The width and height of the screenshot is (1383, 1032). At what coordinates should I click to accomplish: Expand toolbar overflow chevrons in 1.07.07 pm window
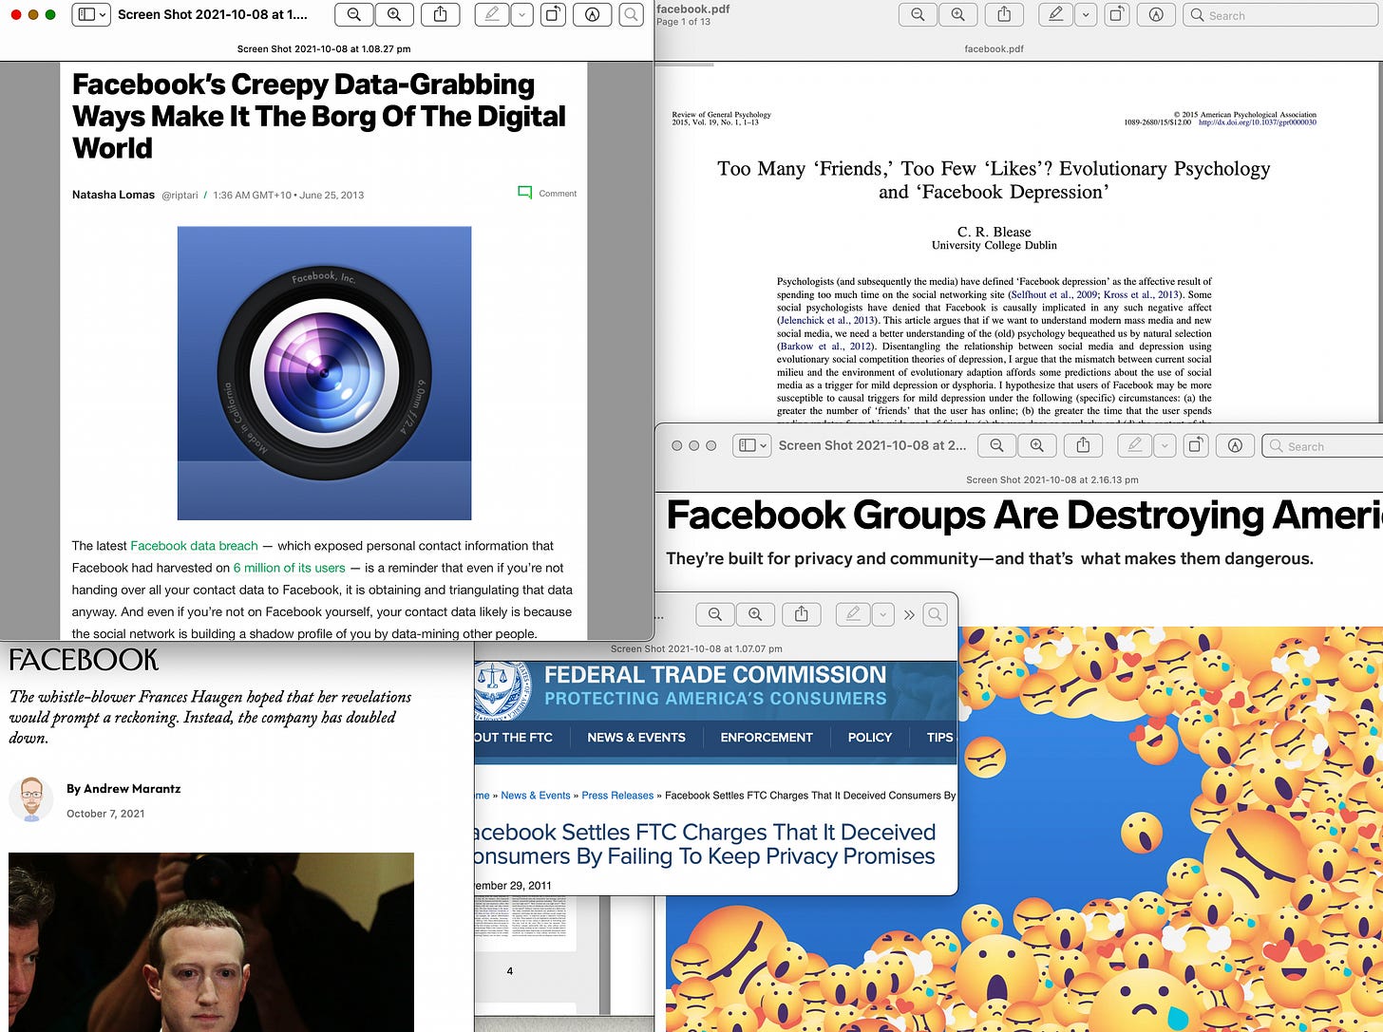click(x=909, y=615)
